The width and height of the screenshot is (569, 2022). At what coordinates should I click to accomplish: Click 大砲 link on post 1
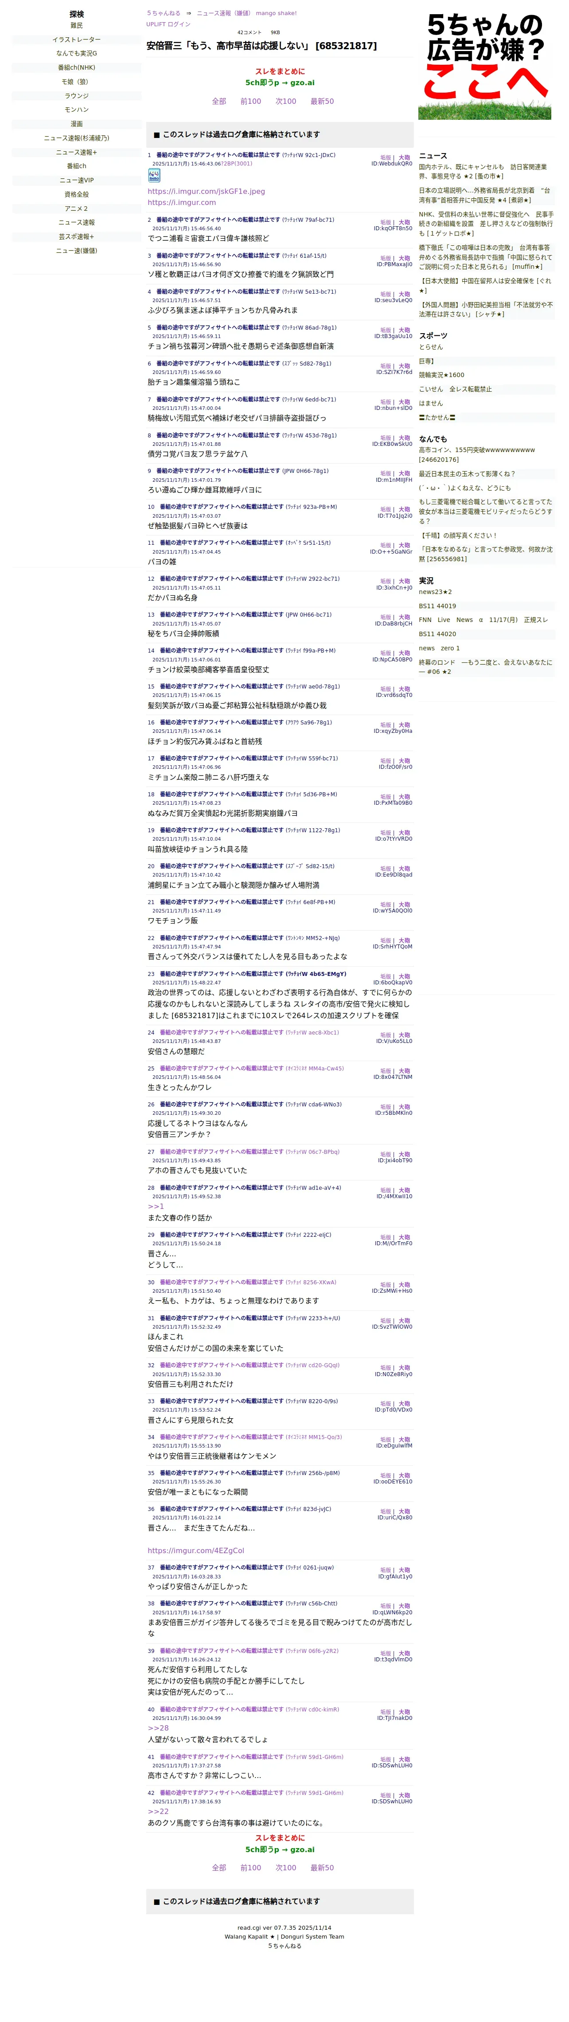point(405,157)
